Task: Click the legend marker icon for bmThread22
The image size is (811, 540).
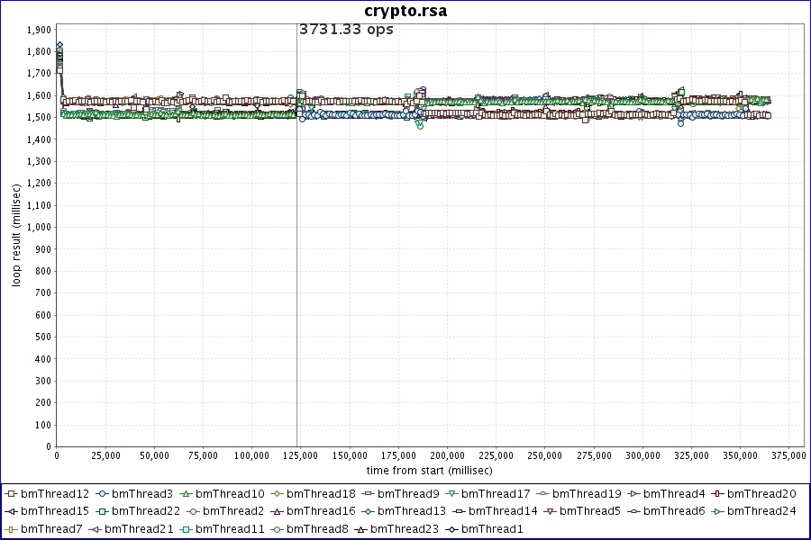Action: tap(102, 511)
